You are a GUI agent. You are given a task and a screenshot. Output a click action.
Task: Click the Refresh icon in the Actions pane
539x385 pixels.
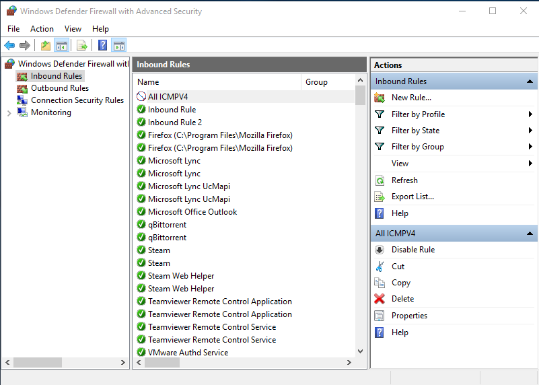(x=380, y=180)
